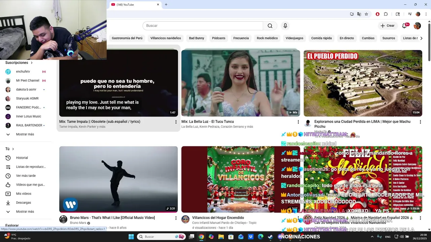Open the Chrome extensions puzzle icon

point(386,14)
